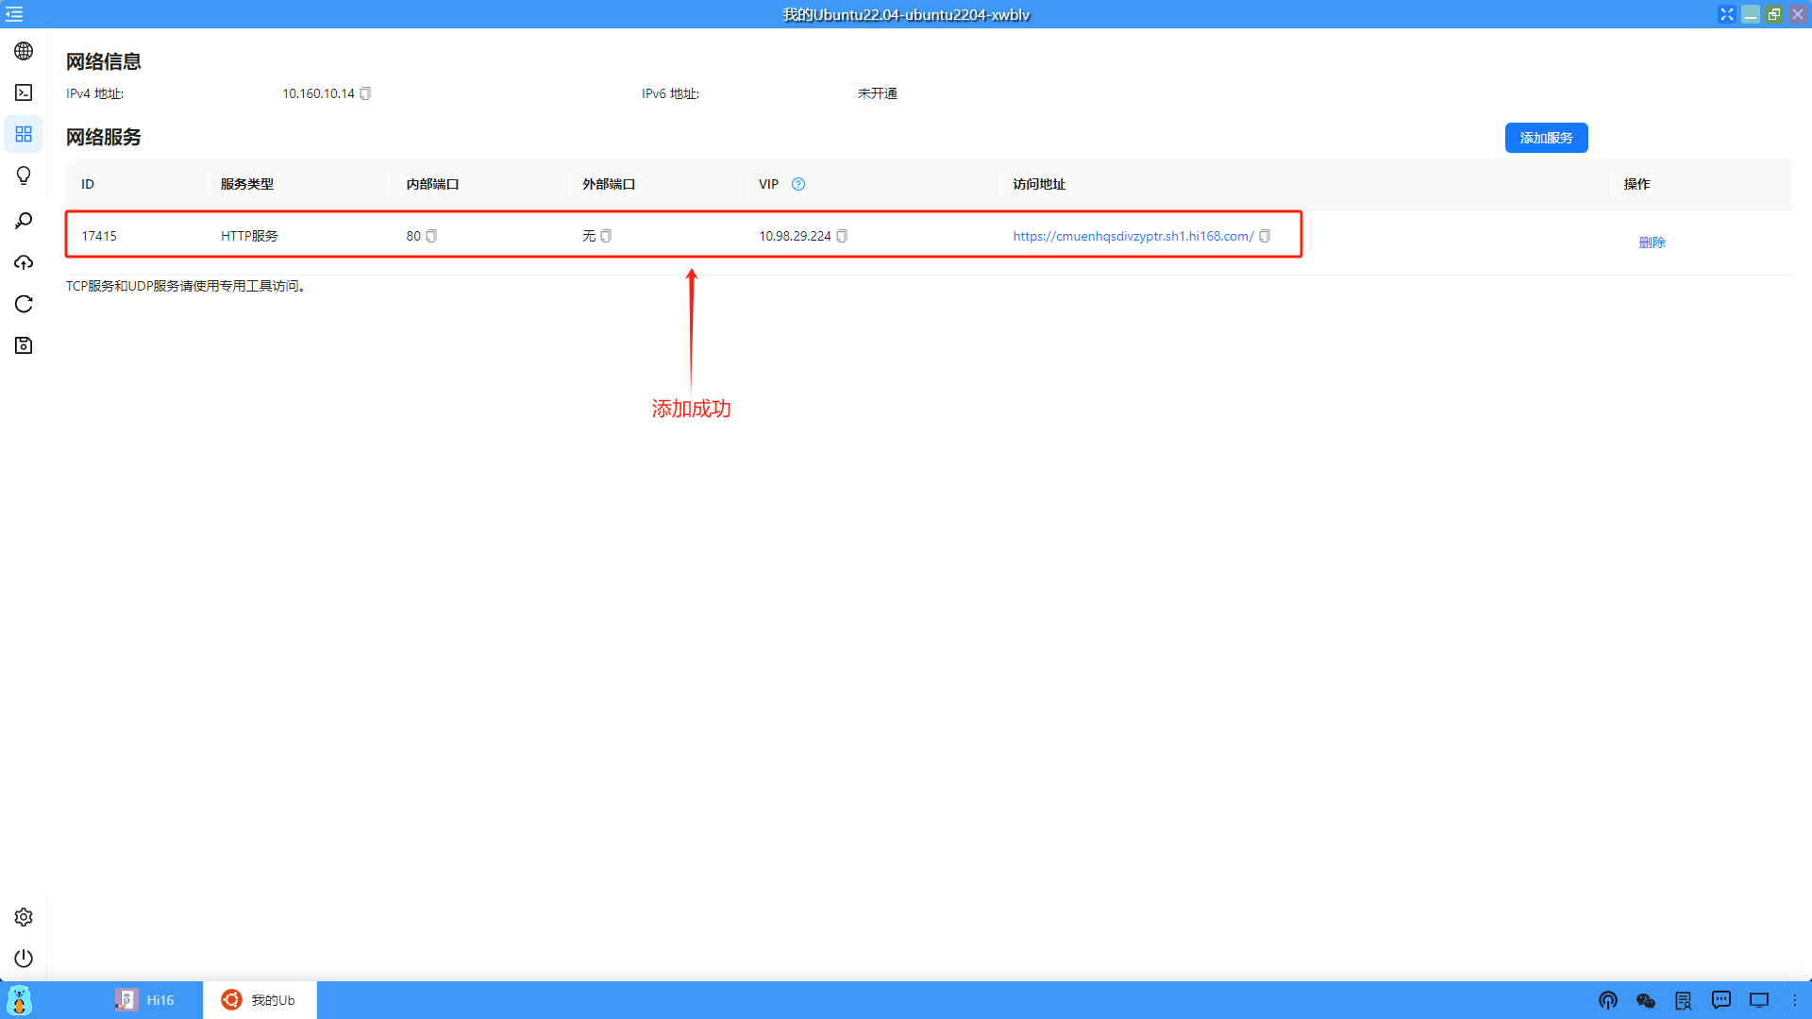Image resolution: width=1812 pixels, height=1019 pixels.
Task: Open the chat message icon in bottom toolbar
Action: pos(1720,1000)
